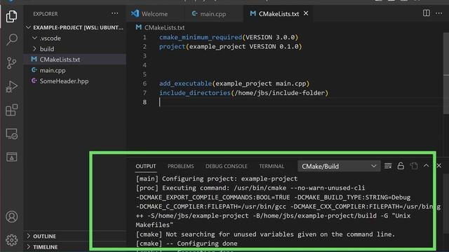
Task: Open the Extensions view
Action: pyautogui.click(x=11, y=110)
